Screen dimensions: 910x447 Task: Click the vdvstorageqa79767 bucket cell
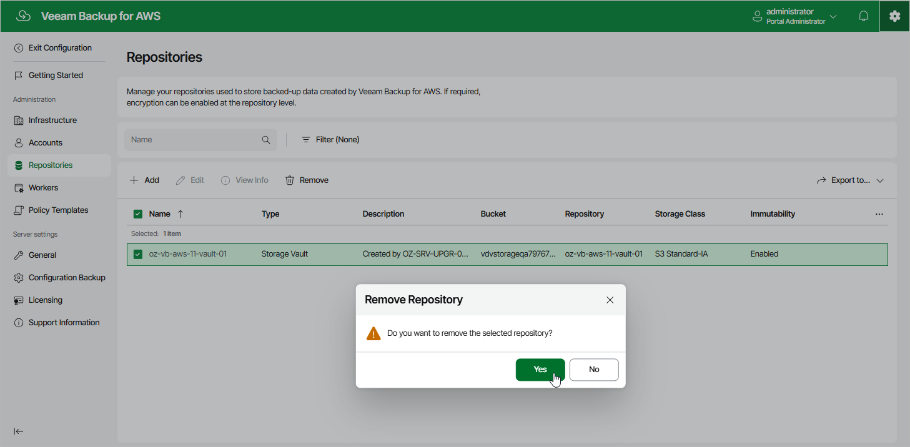tap(518, 254)
